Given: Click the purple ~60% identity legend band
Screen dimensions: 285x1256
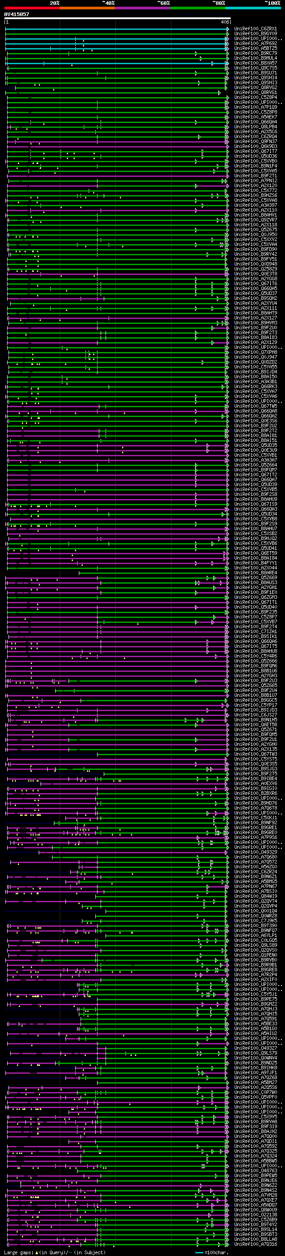Looking at the screenshot, I should pyautogui.click(x=143, y=8).
